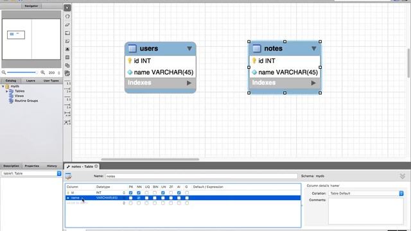Image resolution: width=411 pixels, height=231 pixels.
Task: Select the new table tool
Action: click(x=67, y=57)
